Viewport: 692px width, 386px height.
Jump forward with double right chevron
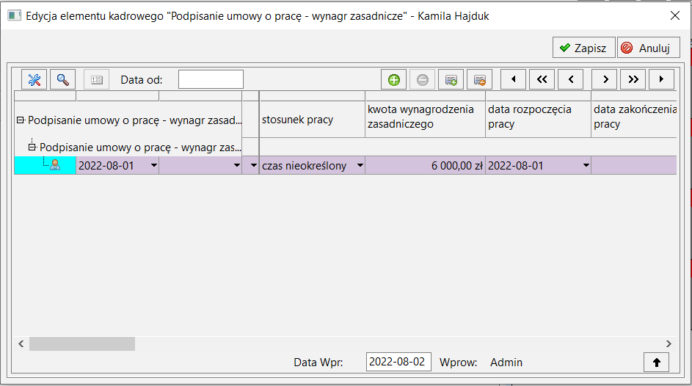pyautogui.click(x=633, y=79)
